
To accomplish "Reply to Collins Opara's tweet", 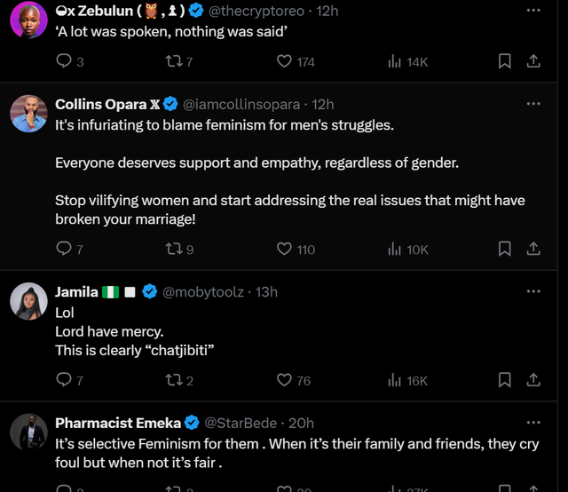I will tap(63, 250).
